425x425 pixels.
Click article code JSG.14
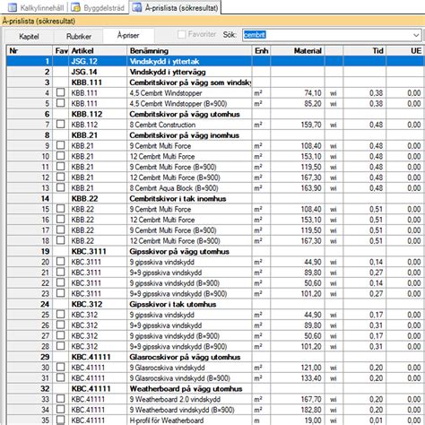point(84,72)
